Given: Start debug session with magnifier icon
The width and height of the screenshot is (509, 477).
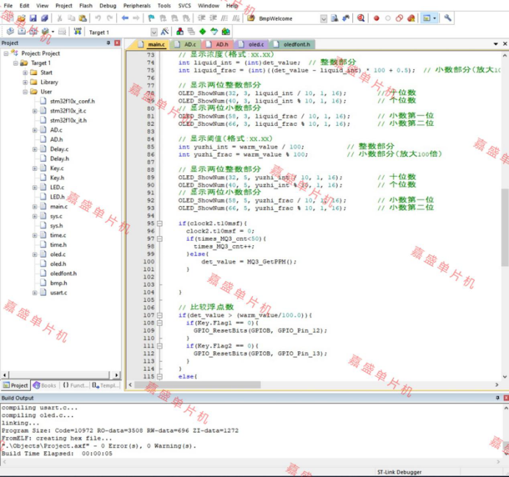Looking at the screenshot, I should pos(360,18).
